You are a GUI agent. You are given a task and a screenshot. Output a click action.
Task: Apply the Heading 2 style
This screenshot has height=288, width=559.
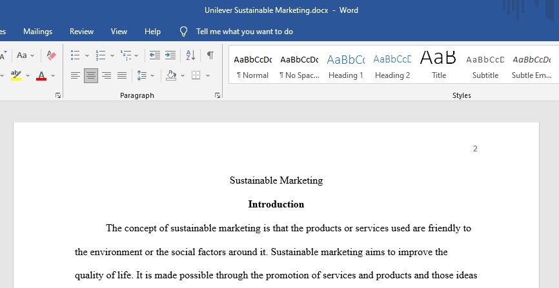pyautogui.click(x=392, y=65)
